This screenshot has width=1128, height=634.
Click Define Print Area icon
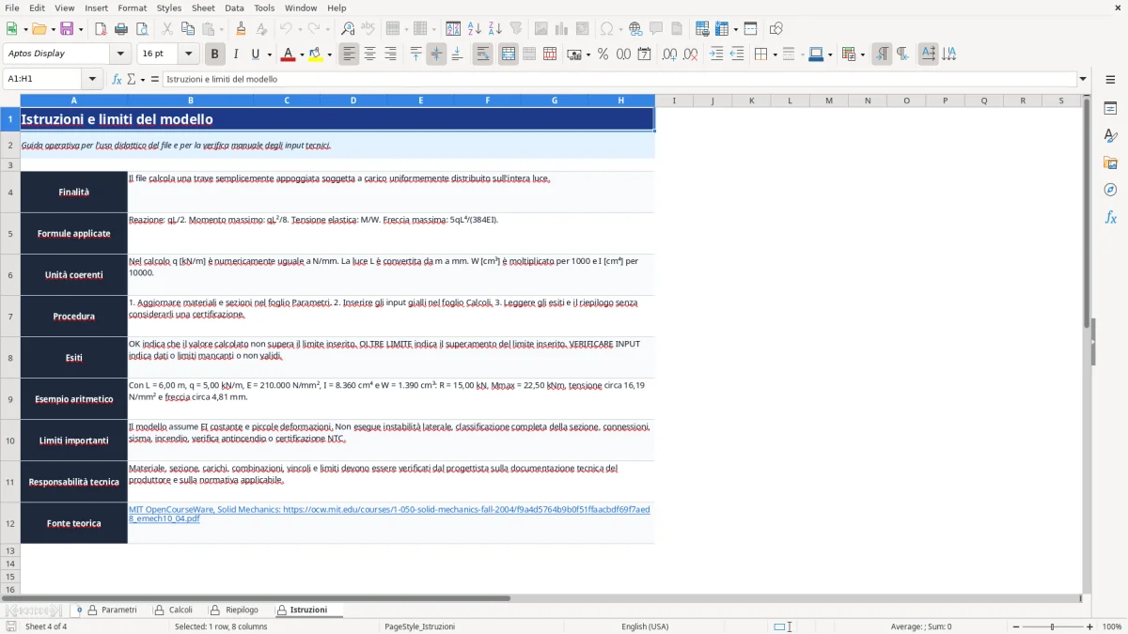[x=702, y=29]
